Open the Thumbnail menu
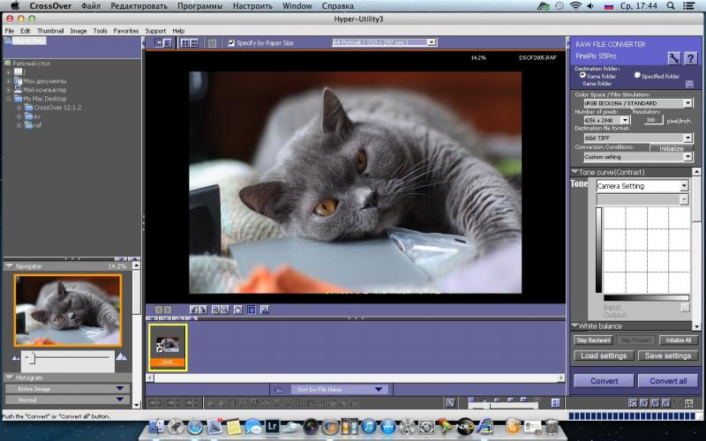The image size is (706, 441). tap(50, 31)
